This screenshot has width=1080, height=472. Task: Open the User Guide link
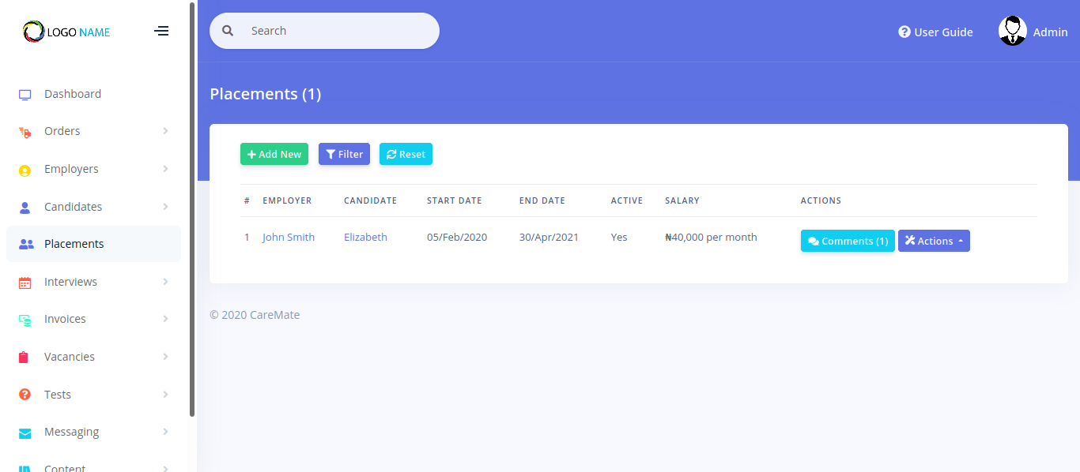click(x=935, y=32)
